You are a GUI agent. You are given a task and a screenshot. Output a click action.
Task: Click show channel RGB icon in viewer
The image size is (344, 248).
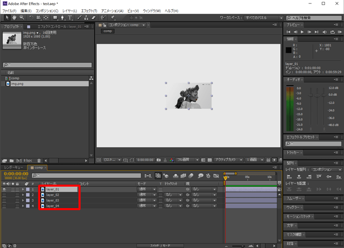(x=172, y=160)
